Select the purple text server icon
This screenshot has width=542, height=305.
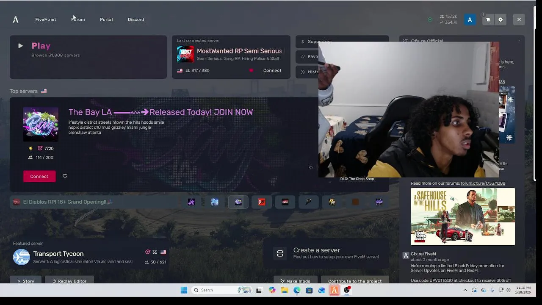coord(379,202)
